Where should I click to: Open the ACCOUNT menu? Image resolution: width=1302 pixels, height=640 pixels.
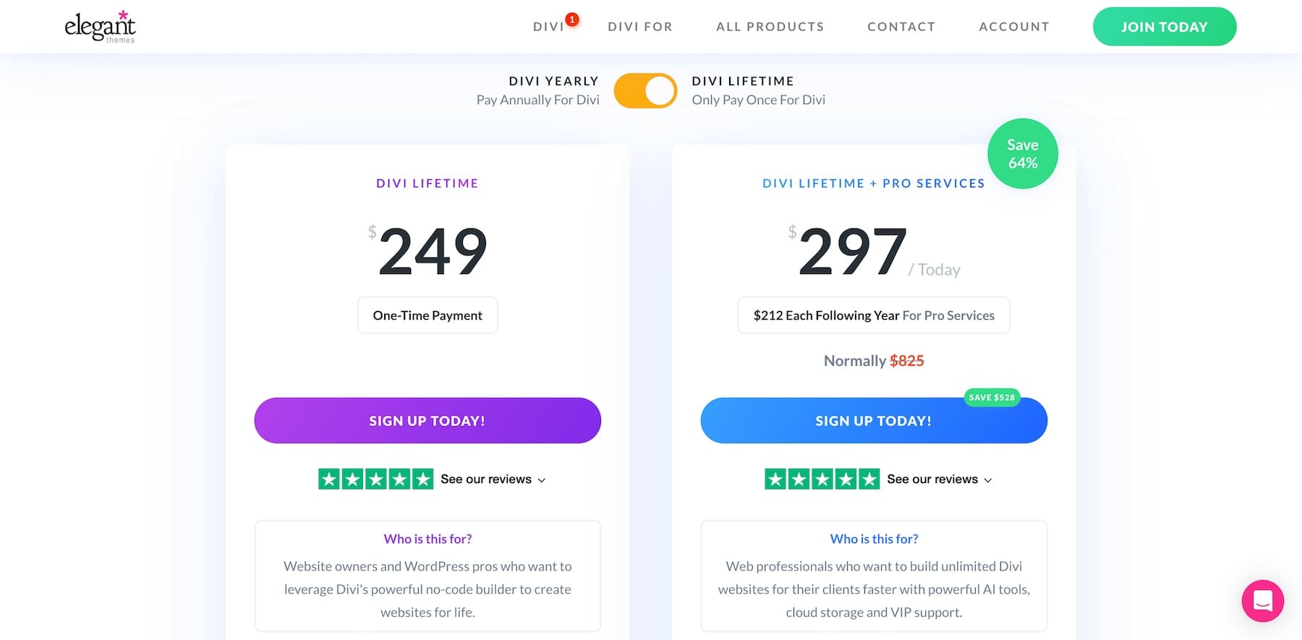pos(1014,26)
